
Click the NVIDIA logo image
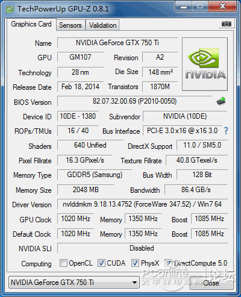(205, 64)
